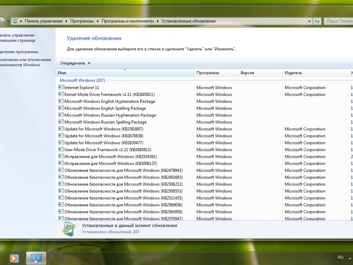This screenshot has width=353, height=265.
Task: Sort list by Имя column header
Action: (125, 72)
